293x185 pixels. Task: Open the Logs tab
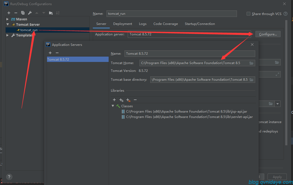pyautogui.click(x=143, y=24)
